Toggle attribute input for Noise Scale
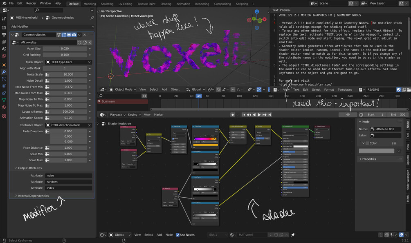Viewport: 411px width, 243px height. point(47,75)
